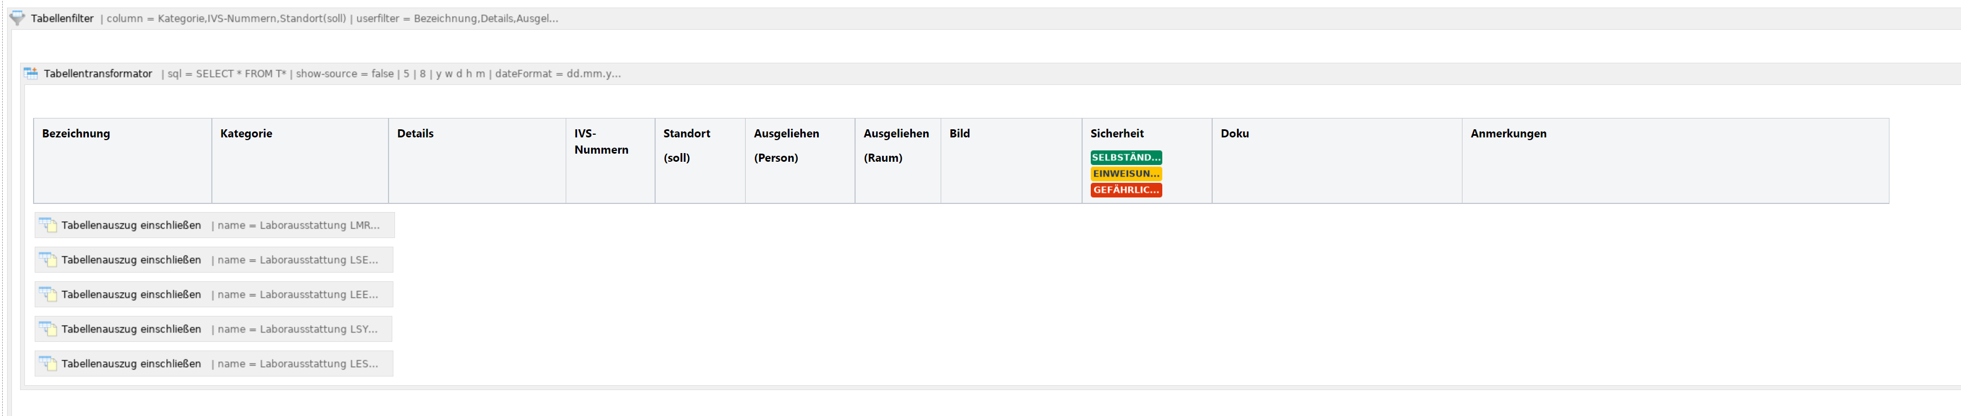Image resolution: width=1961 pixels, height=416 pixels.
Task: Select the Laborausstattung LSE Tabellenauszug macro
Action: (131, 259)
